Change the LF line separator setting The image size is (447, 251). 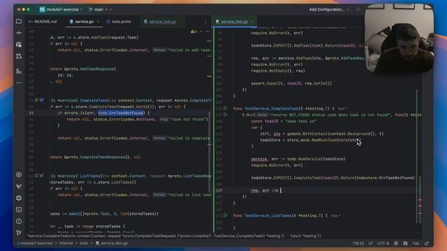(x=371, y=243)
